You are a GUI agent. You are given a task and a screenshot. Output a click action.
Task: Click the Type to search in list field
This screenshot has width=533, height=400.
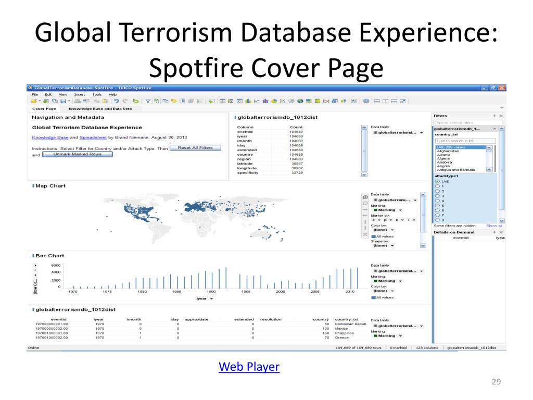point(465,141)
